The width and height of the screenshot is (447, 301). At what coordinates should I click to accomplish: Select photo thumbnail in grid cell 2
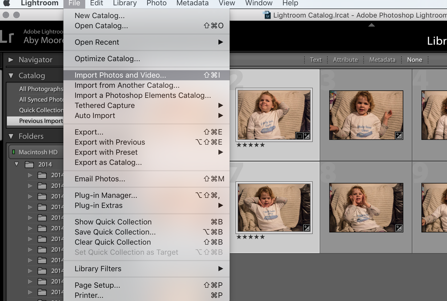(x=274, y=115)
